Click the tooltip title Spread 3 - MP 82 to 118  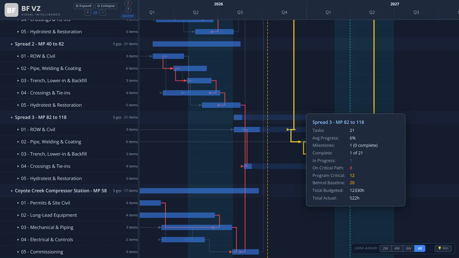(338, 122)
